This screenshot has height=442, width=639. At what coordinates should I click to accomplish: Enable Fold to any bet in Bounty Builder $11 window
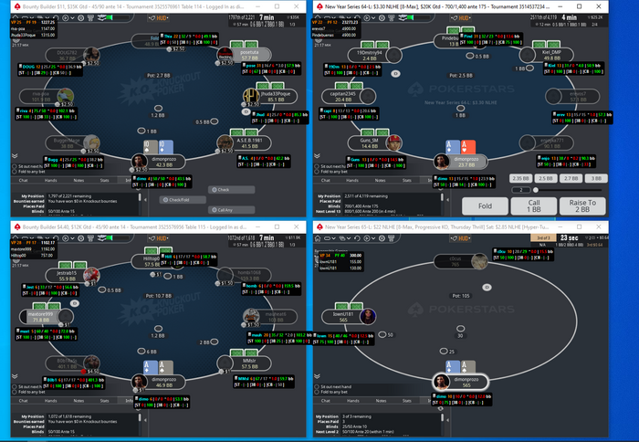[15, 172]
